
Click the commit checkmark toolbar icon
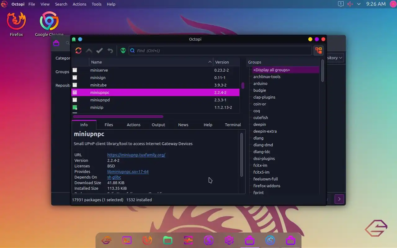coord(100,51)
